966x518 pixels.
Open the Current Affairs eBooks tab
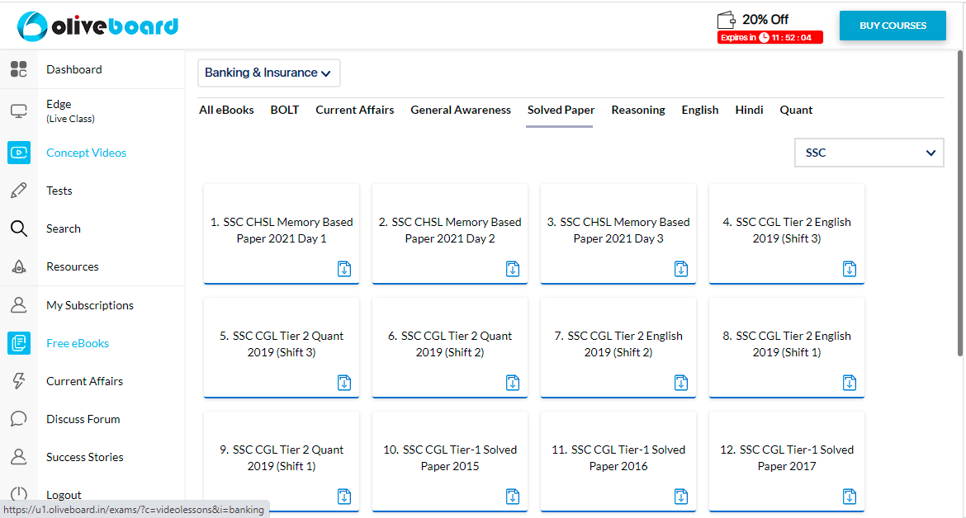point(355,111)
